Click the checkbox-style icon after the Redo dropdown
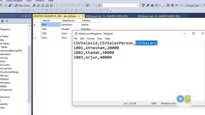Image resolution: width=205 pixels, height=115 pixels. (x=87, y=5)
